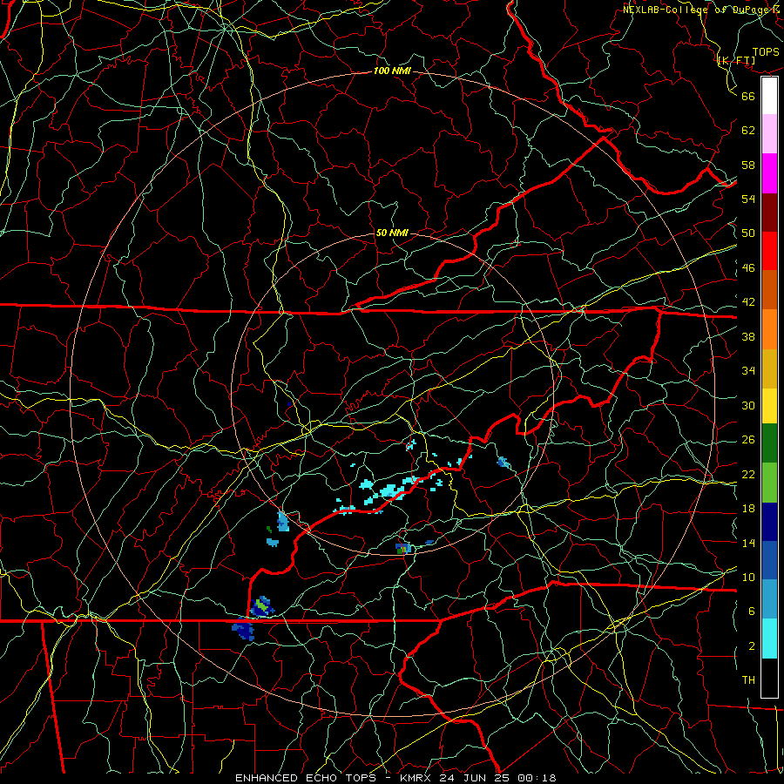The height and width of the screenshot is (784, 784).
Task: Click the "42" scale label
Action: [748, 302]
